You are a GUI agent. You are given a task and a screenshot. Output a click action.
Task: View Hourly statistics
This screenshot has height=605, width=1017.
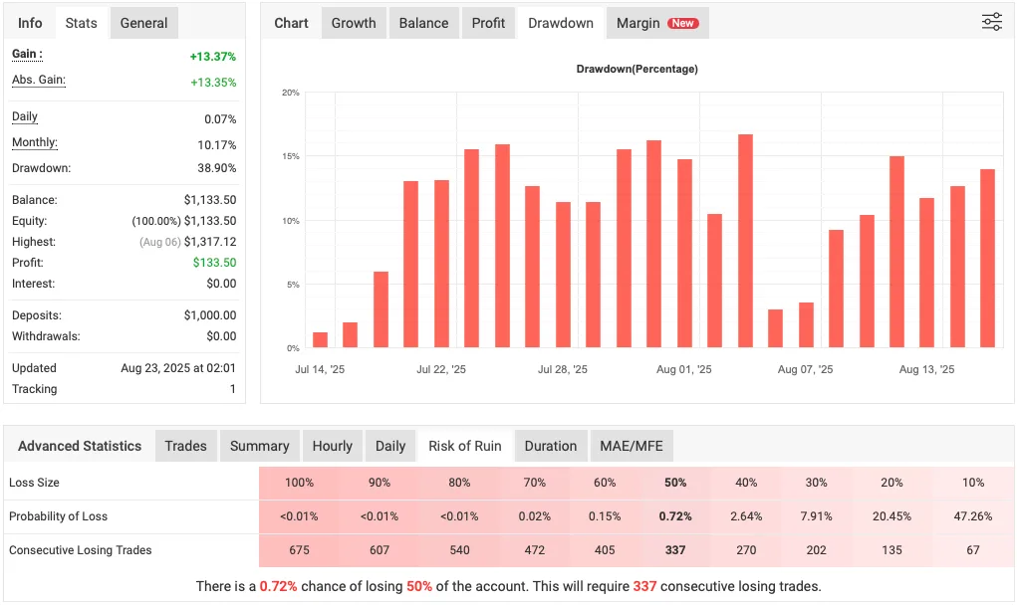click(332, 445)
